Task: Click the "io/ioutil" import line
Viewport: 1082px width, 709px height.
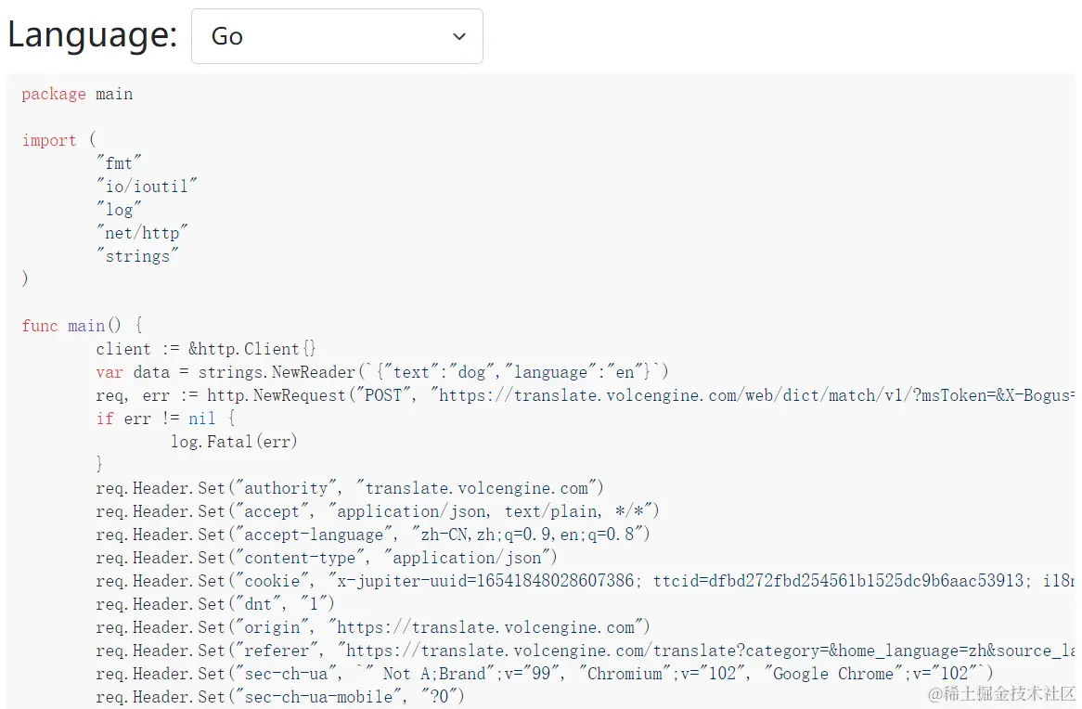Action: tap(147, 187)
